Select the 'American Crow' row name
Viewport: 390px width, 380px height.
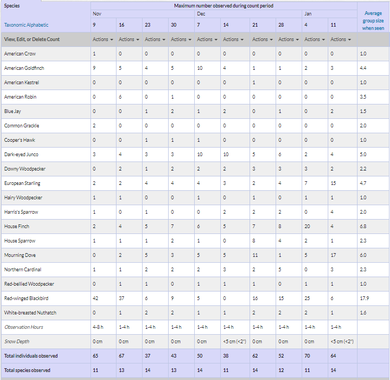(x=20, y=54)
